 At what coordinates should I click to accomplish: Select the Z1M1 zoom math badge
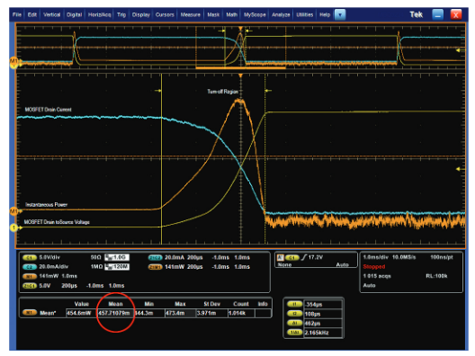[155, 267]
